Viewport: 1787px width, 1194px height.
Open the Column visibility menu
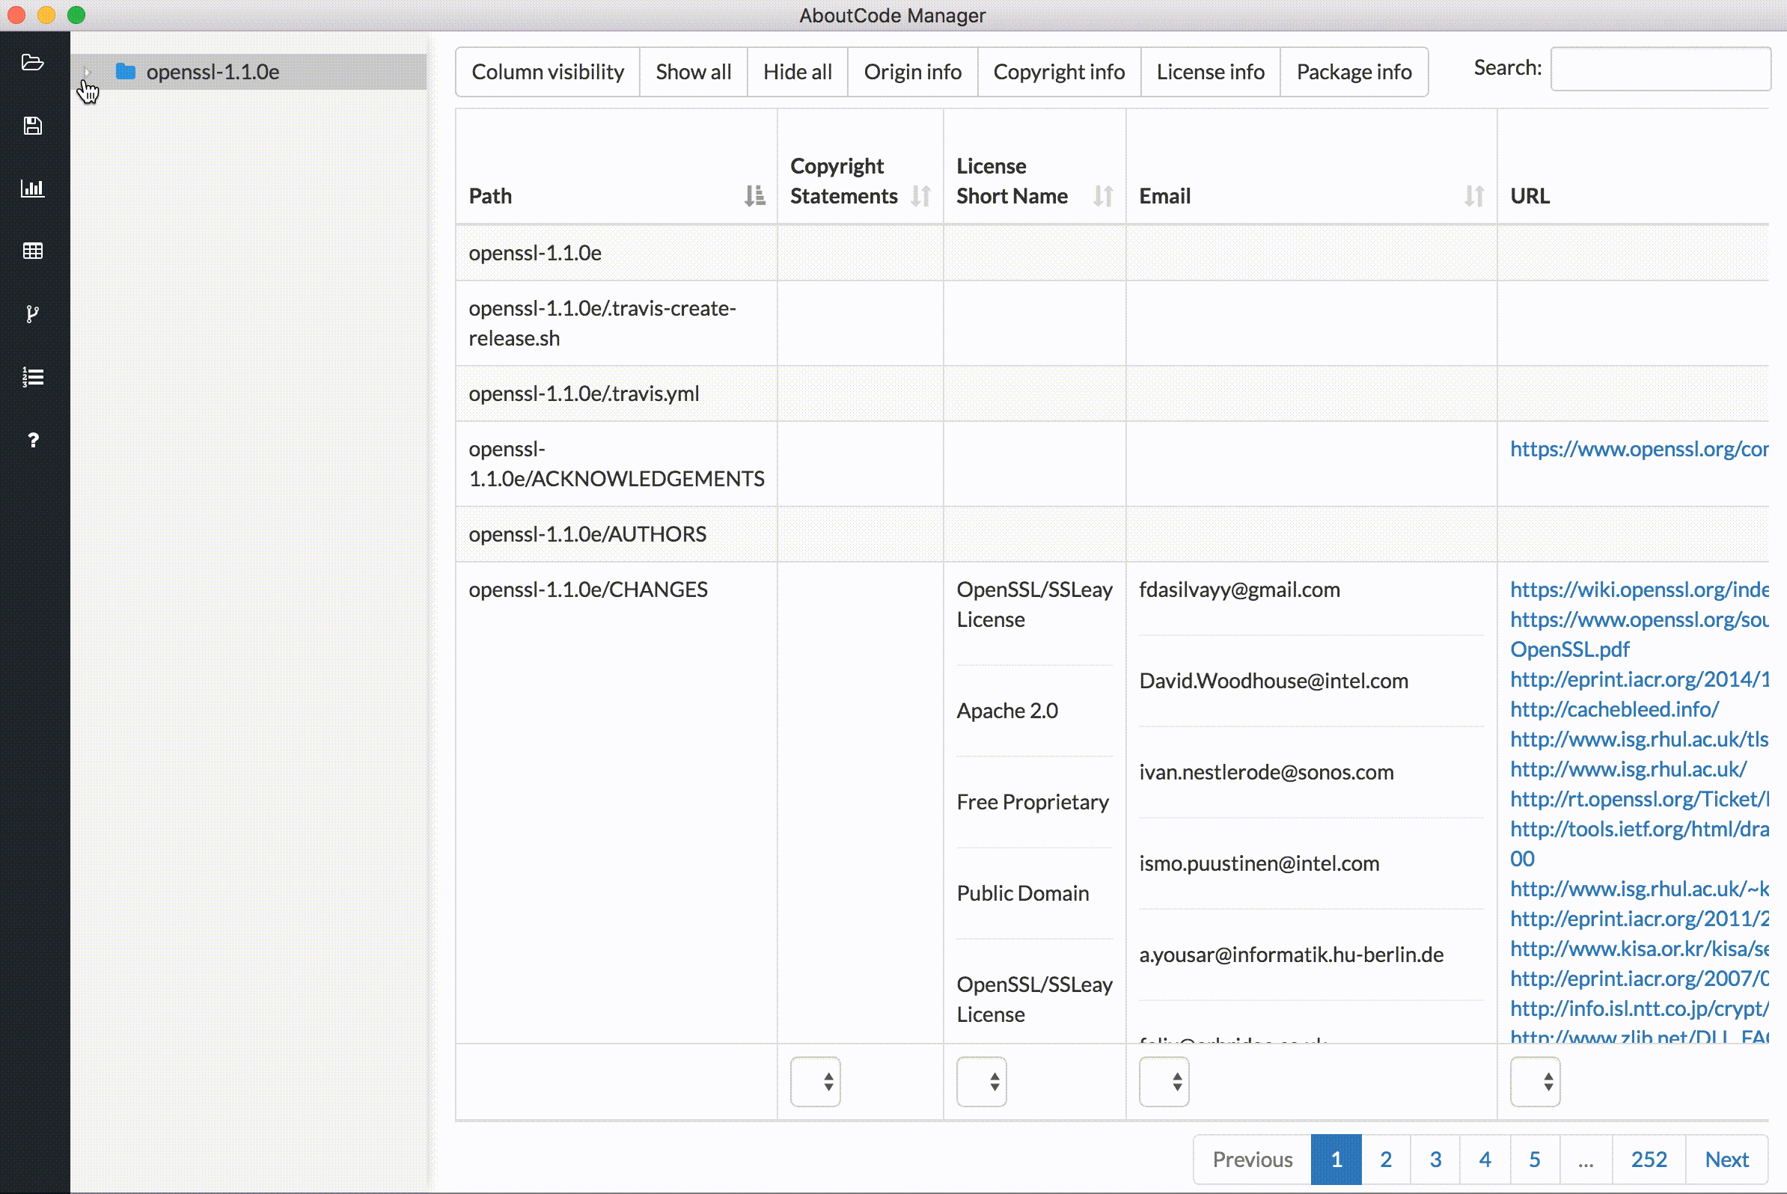pyautogui.click(x=548, y=72)
